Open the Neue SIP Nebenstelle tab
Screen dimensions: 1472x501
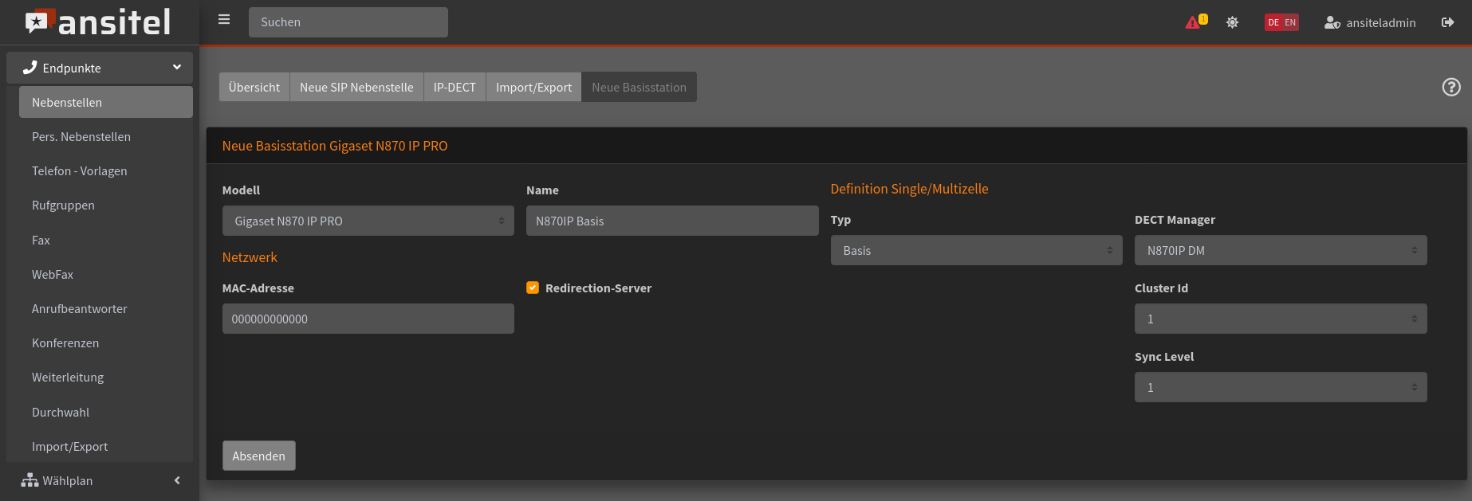click(x=356, y=87)
